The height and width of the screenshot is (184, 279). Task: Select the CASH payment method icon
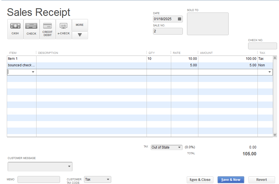click(15, 29)
